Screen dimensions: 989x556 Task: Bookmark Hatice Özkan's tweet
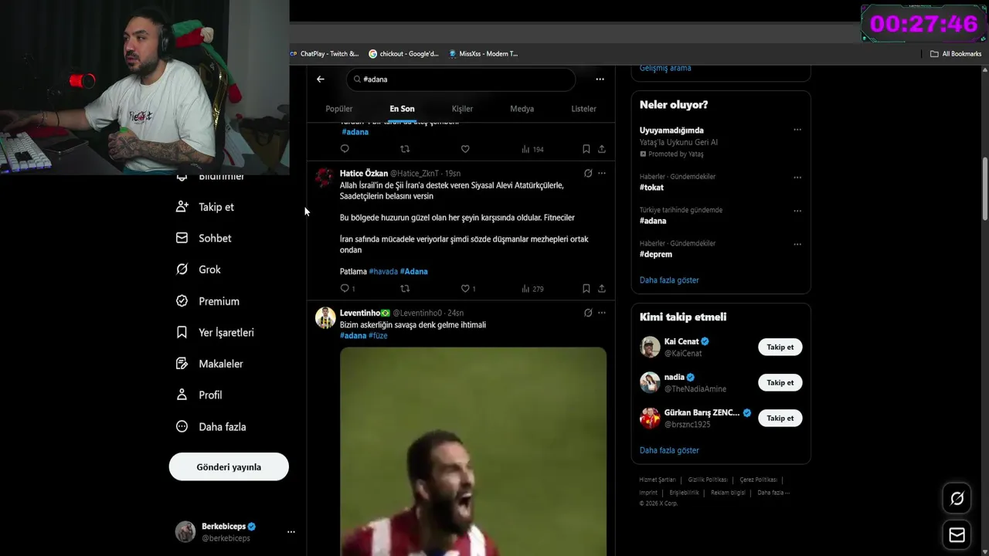click(586, 288)
